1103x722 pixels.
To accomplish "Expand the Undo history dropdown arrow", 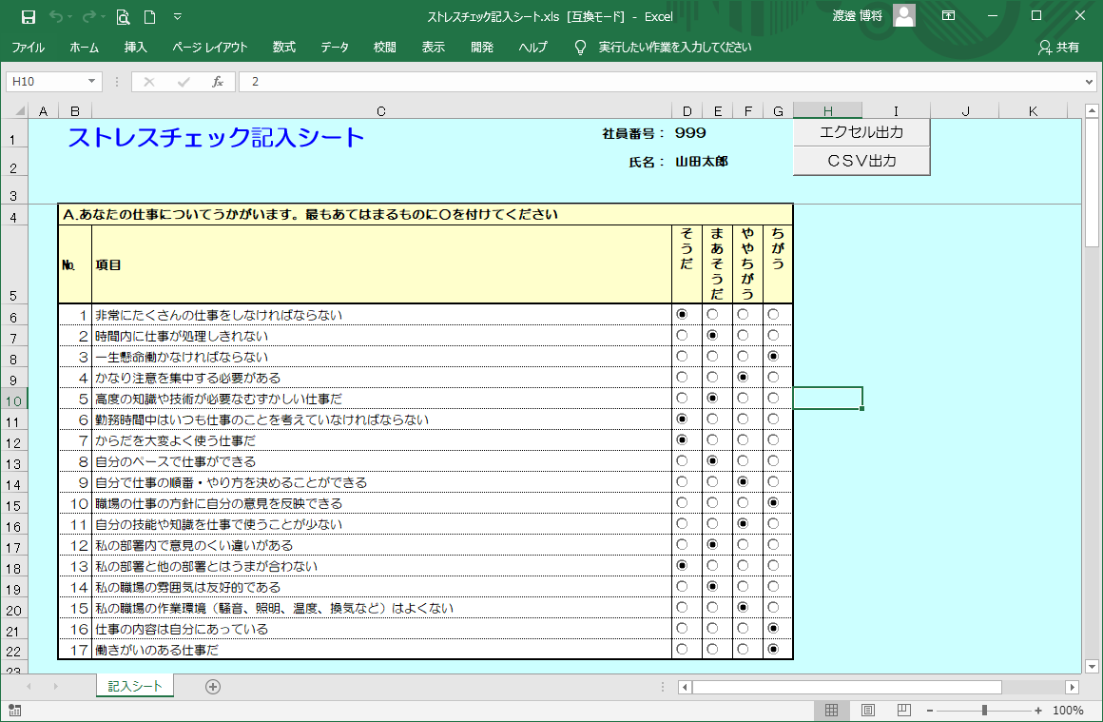I will click(x=69, y=16).
